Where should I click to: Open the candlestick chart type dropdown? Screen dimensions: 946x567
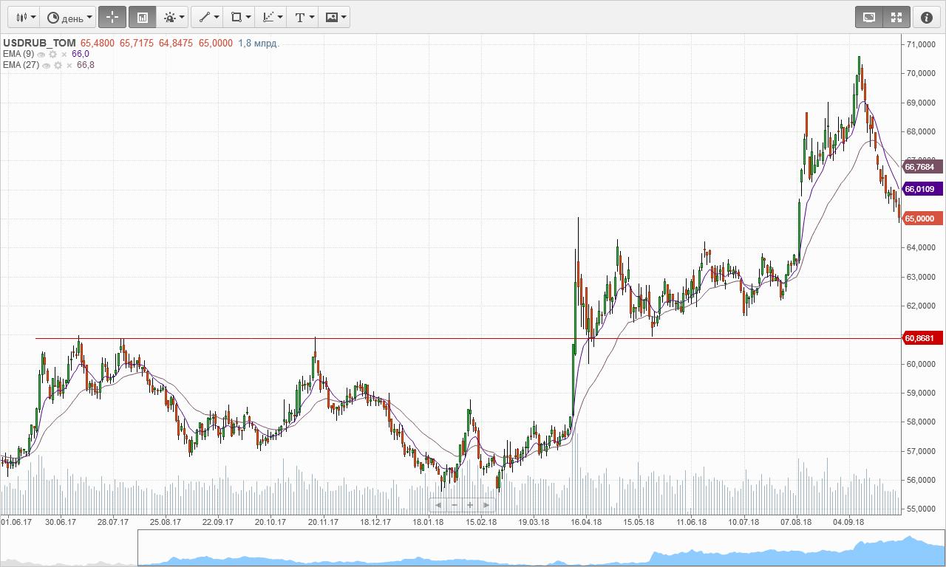coord(25,17)
